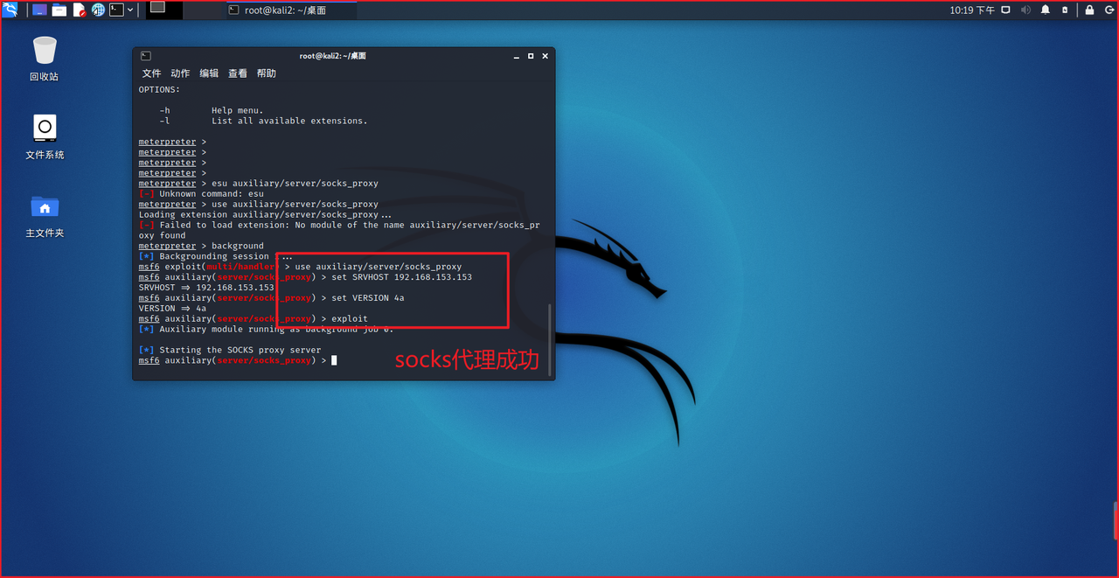Click 'Unknown command: esu' error line
The width and height of the screenshot is (1119, 578).
(201, 194)
